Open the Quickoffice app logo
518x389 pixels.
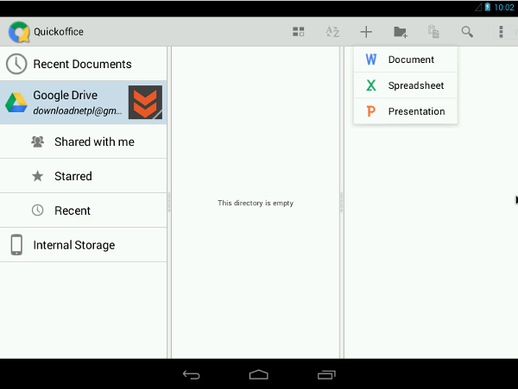click(19, 32)
